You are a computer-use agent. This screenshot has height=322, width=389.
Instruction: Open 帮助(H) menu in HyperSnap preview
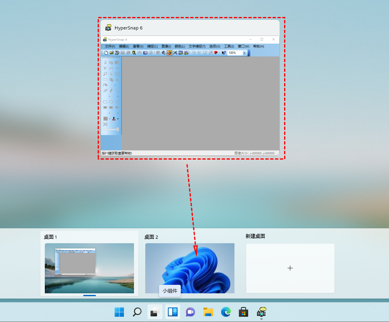click(259, 46)
